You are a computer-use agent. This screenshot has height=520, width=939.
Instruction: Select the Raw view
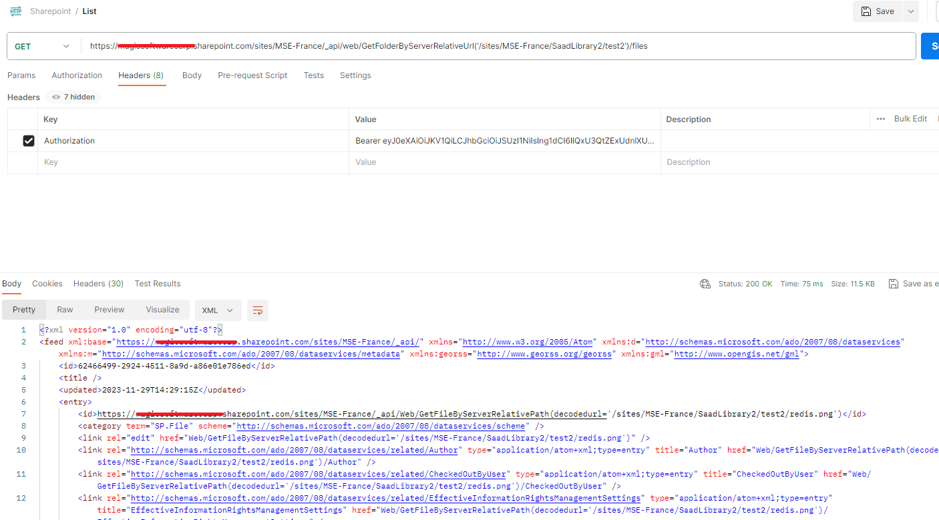(65, 310)
